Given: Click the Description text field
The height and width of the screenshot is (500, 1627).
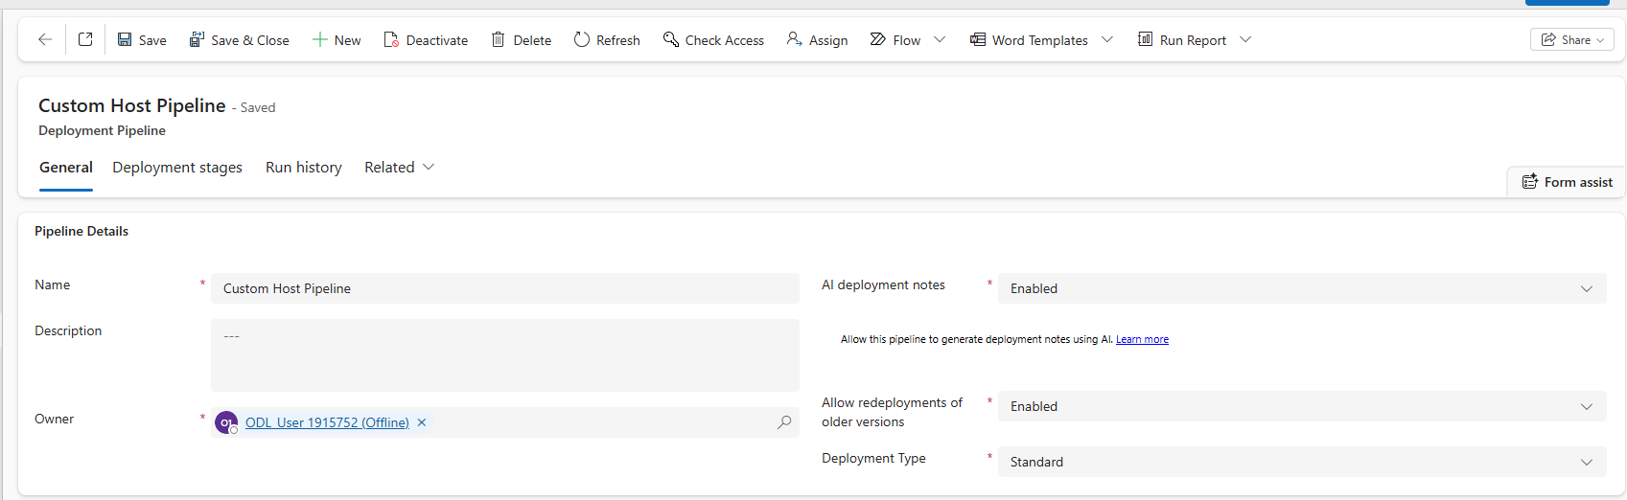Looking at the screenshot, I should pos(504,354).
